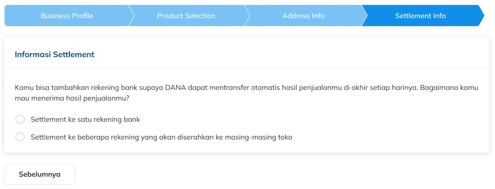
Task: Click the "Settlement ke beberapa rekening" option label
Action: coord(161,137)
